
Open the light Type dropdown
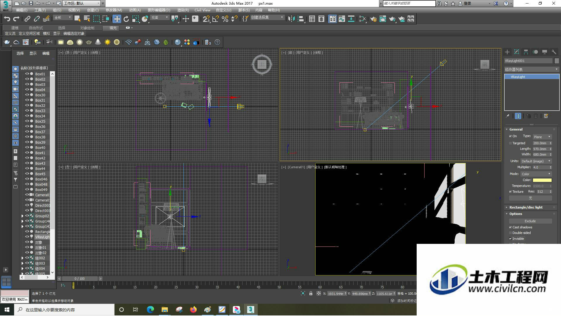tap(542, 137)
